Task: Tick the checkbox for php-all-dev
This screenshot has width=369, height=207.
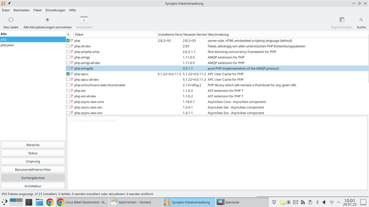Action: 68,46
